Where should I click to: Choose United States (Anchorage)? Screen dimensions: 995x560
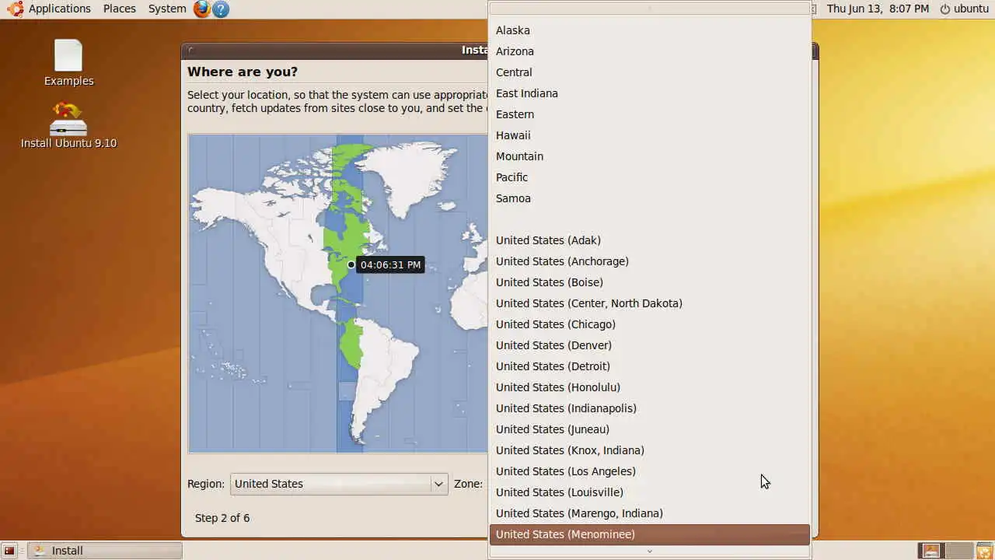(649, 261)
